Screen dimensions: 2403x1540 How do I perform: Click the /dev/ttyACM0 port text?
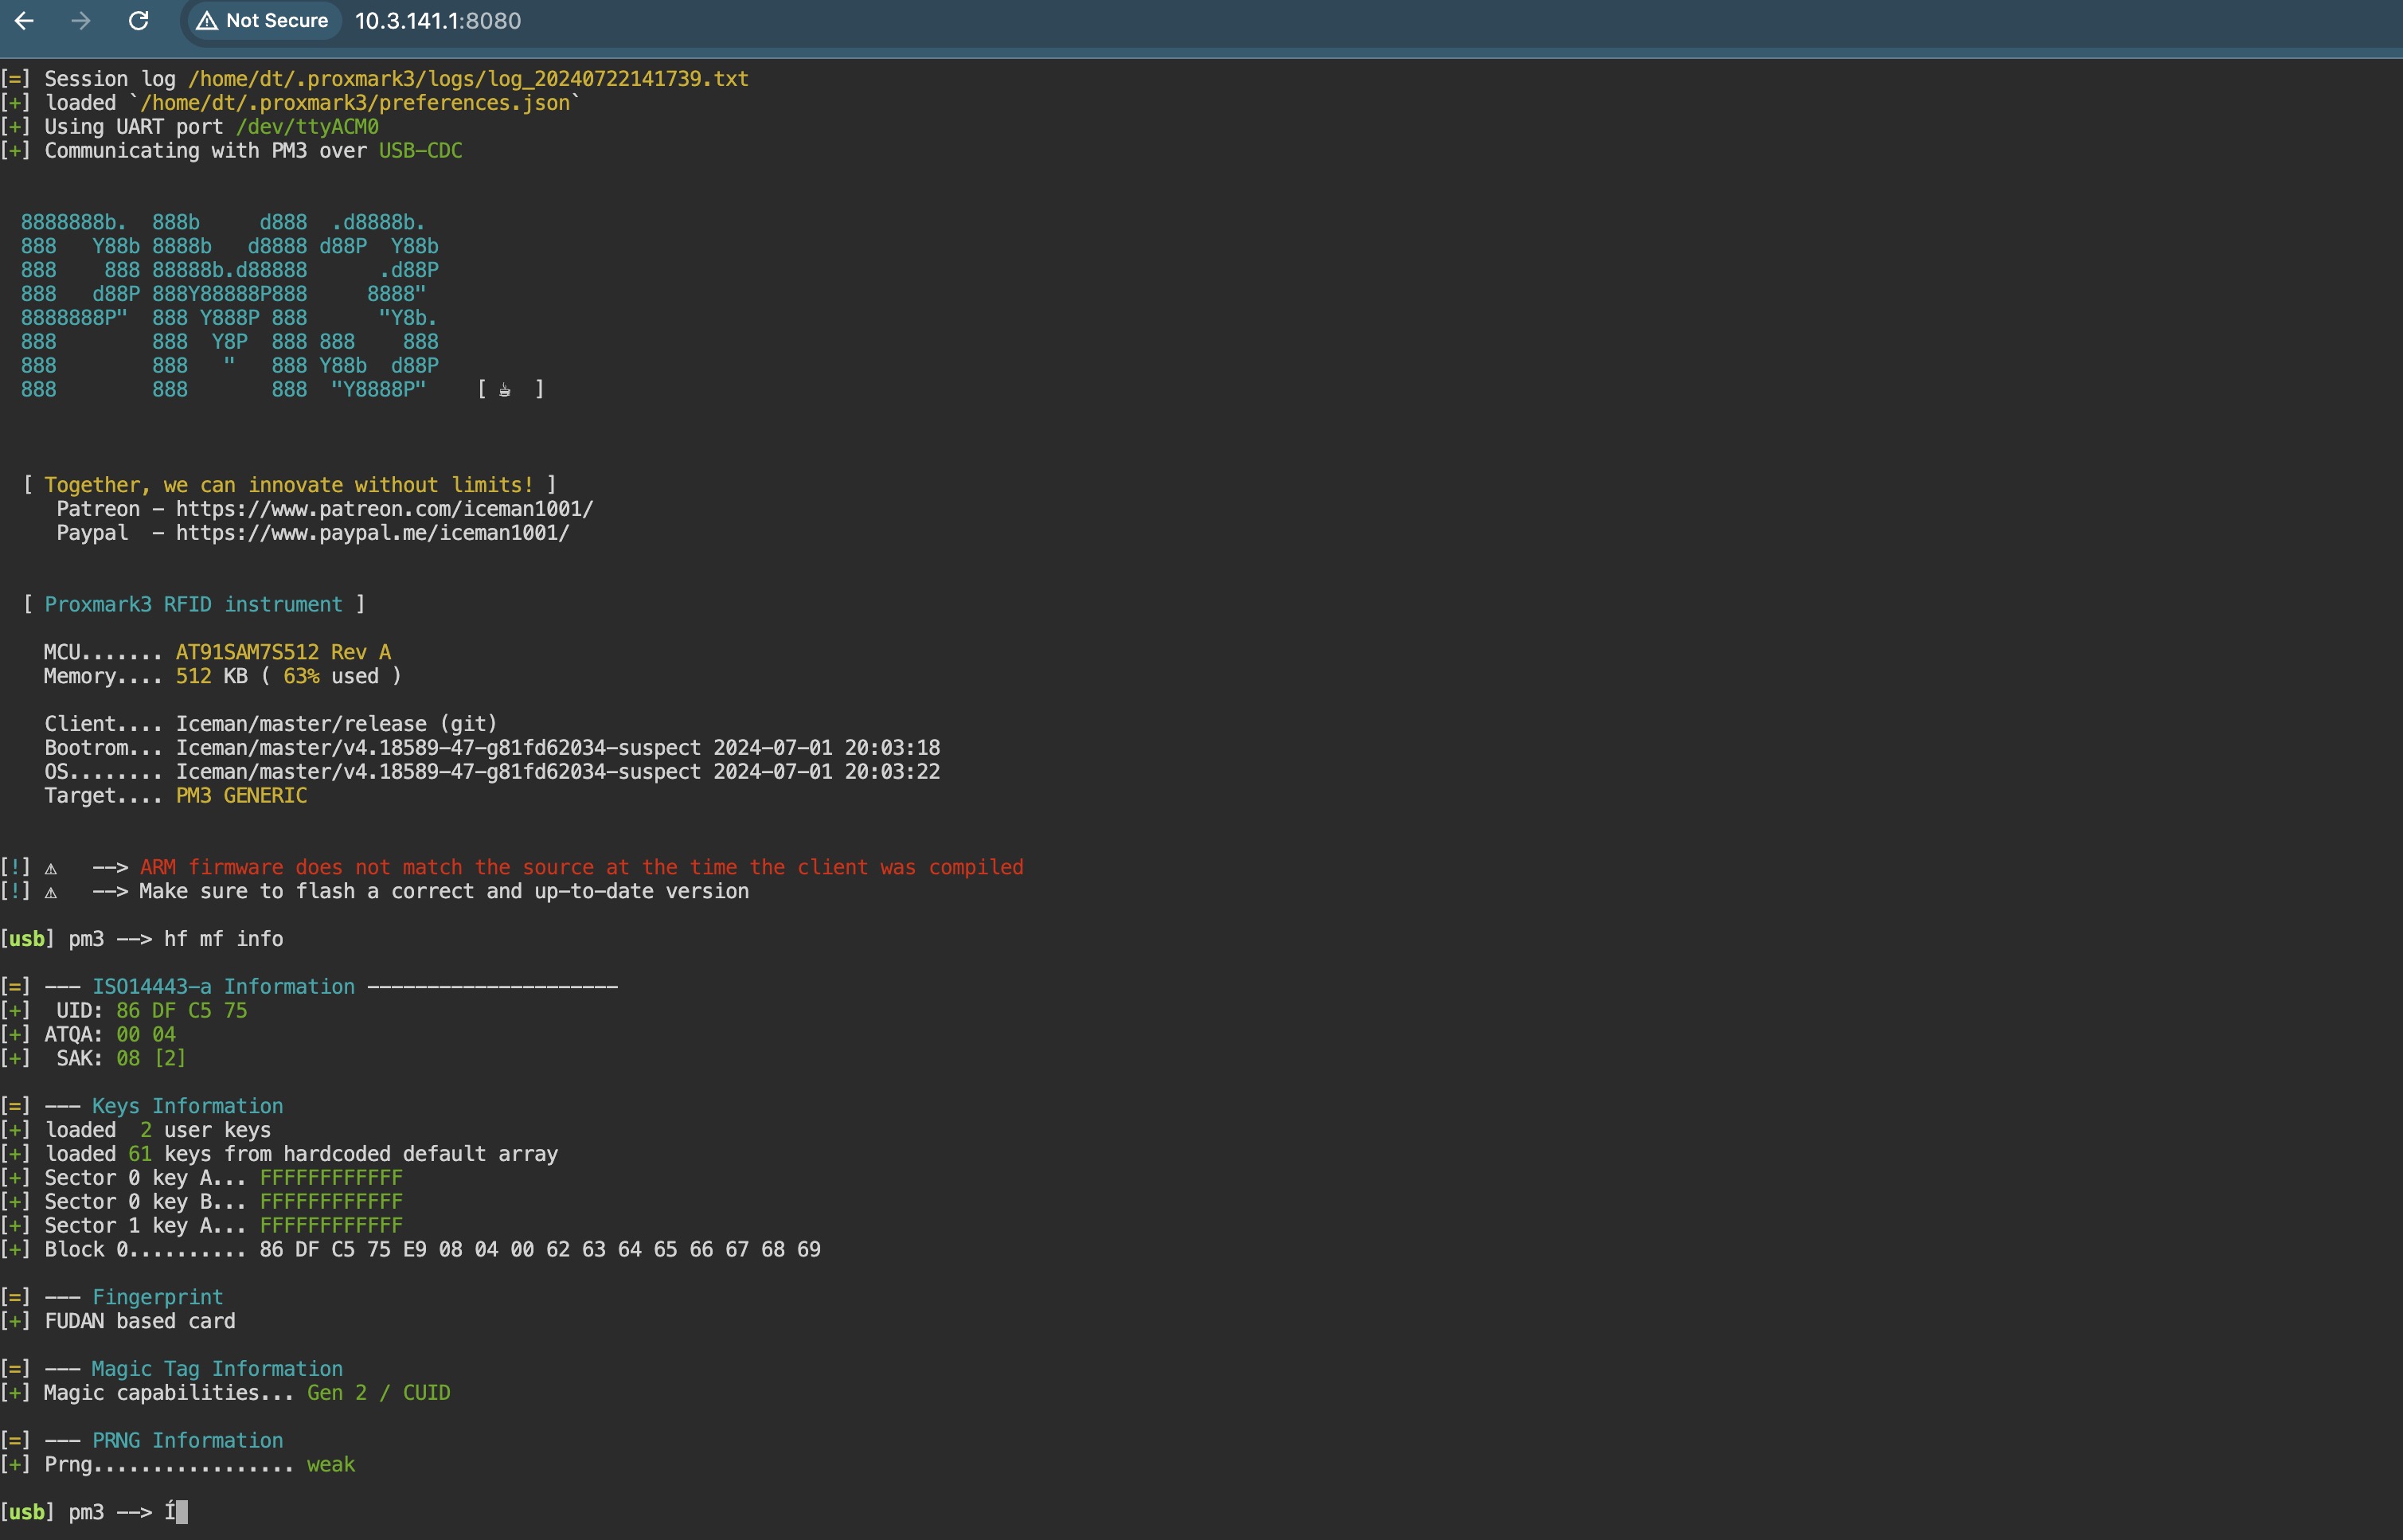click(307, 127)
